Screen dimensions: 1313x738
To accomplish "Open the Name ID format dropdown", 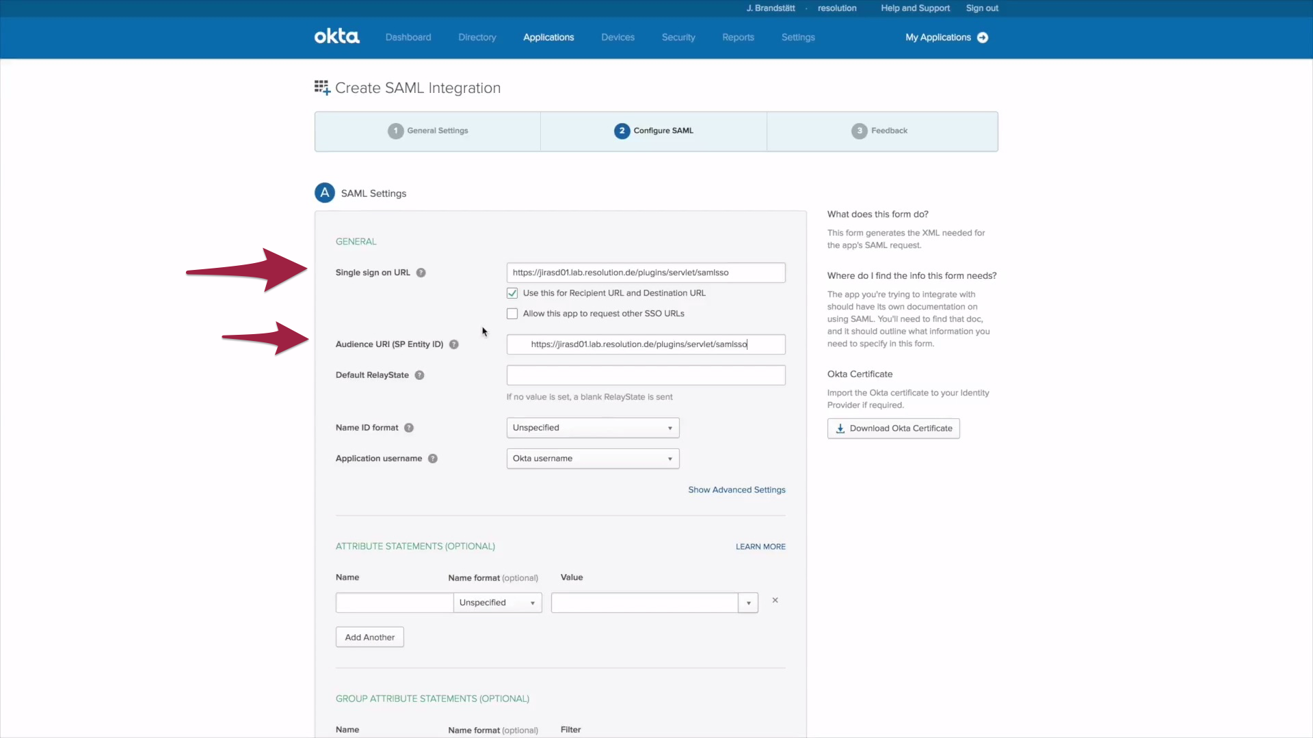I will 593,428.
